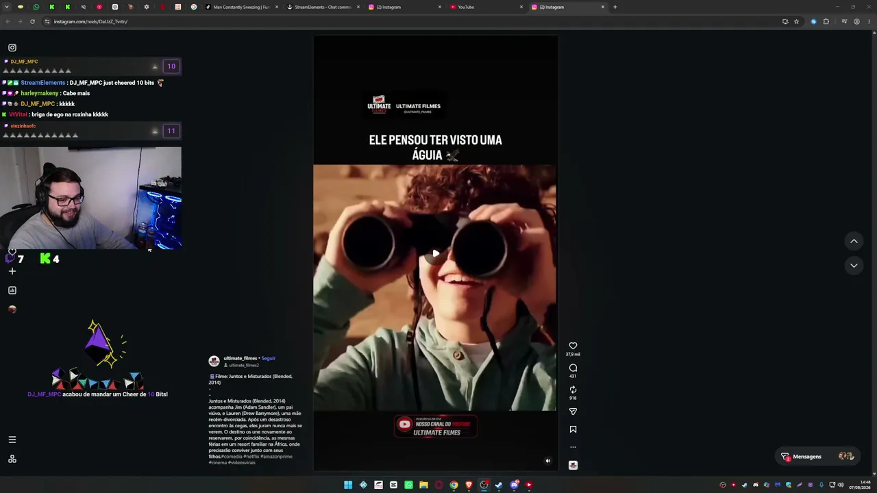The image size is (877, 493).
Task: Go back in browser history
Action: click(8, 21)
